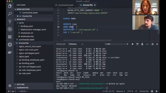Close Dockerfile in the Open Editors list

pos(18,16)
